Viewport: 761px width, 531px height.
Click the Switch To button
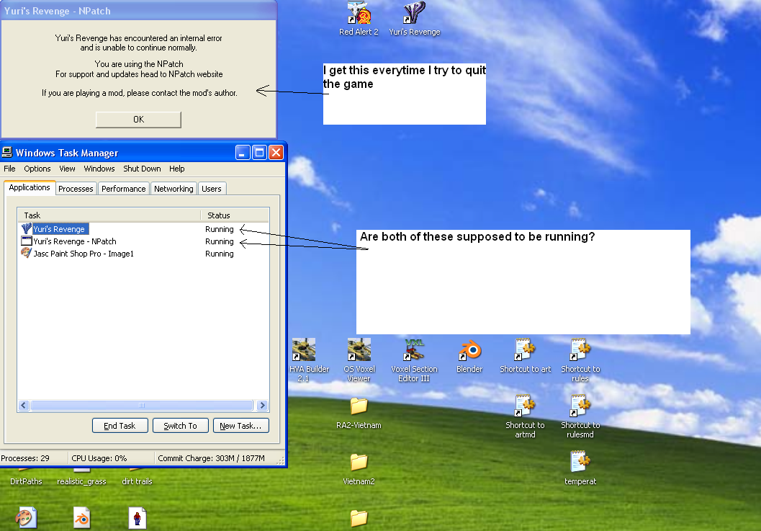click(180, 426)
